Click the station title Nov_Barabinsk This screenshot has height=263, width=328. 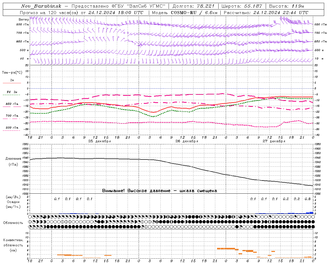41,6
